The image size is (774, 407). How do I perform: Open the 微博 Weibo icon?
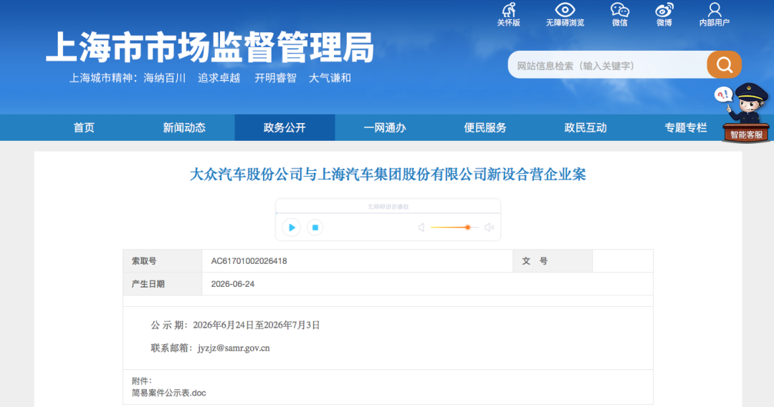tap(664, 14)
